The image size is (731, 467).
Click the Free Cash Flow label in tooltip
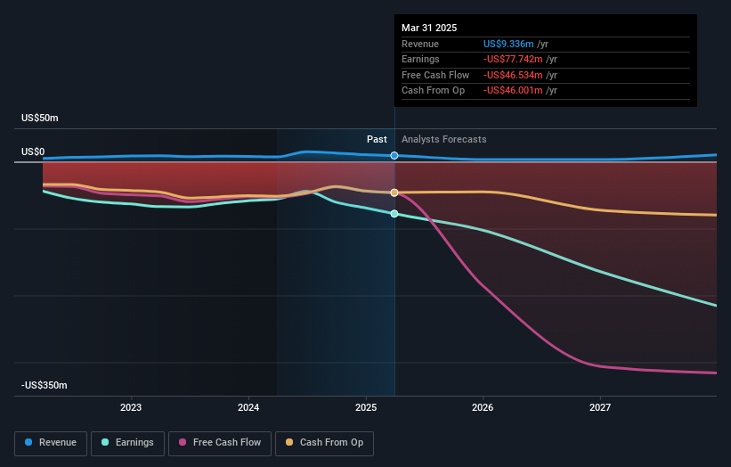click(435, 75)
